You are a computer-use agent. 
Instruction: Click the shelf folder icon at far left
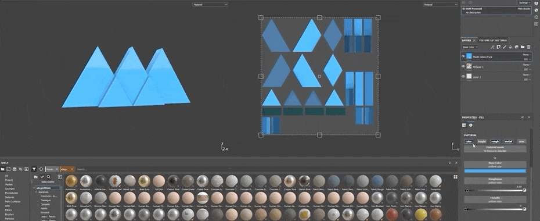(2, 169)
